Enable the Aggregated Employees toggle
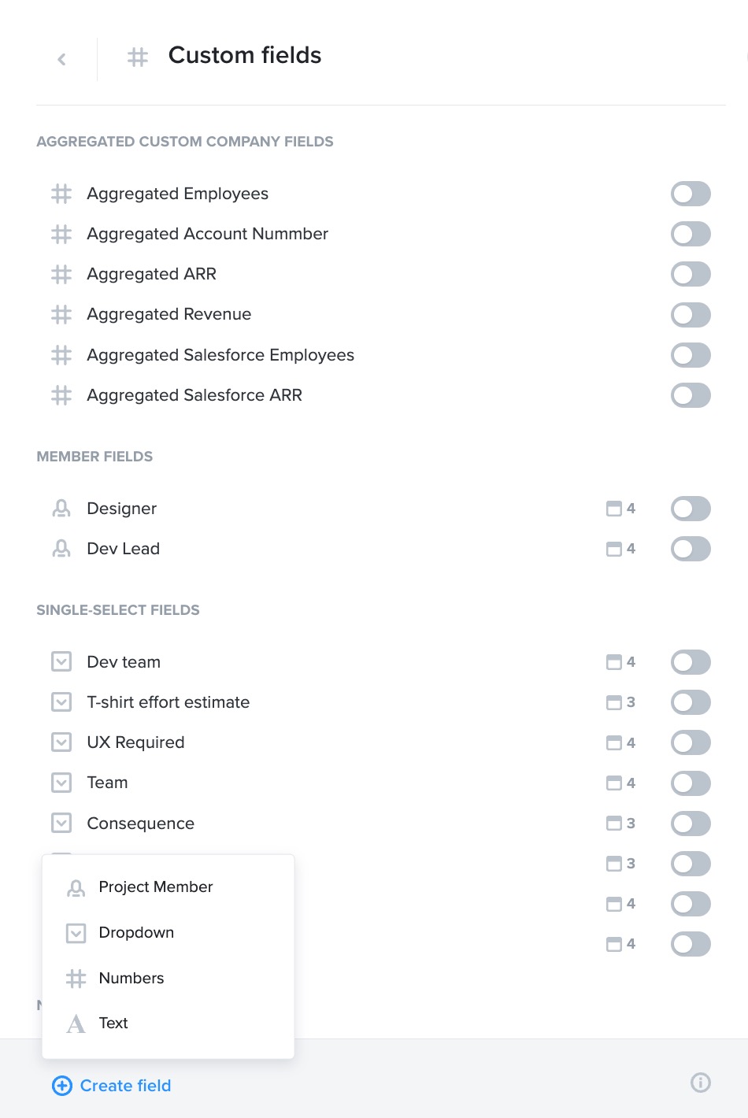The height and width of the screenshot is (1118, 748). pyautogui.click(x=691, y=194)
